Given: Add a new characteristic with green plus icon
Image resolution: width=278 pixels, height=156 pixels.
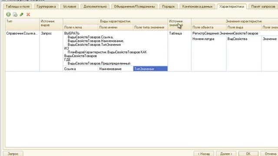Looking at the screenshot, I should [x=8, y=14].
